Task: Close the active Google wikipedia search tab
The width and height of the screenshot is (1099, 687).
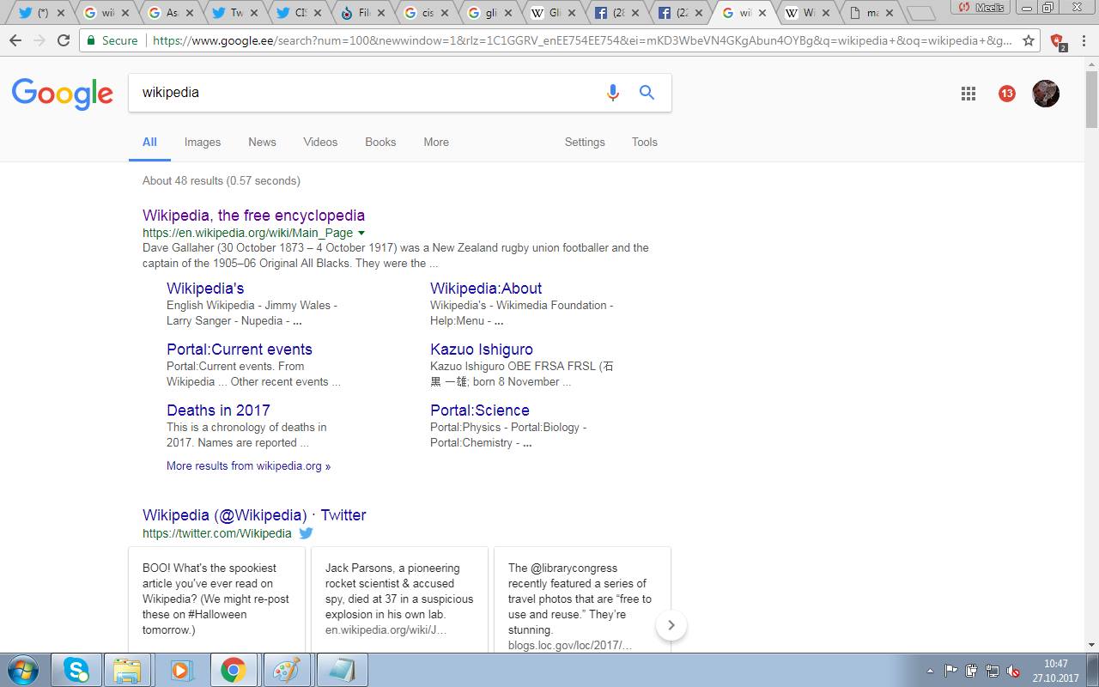Action: pos(763,13)
